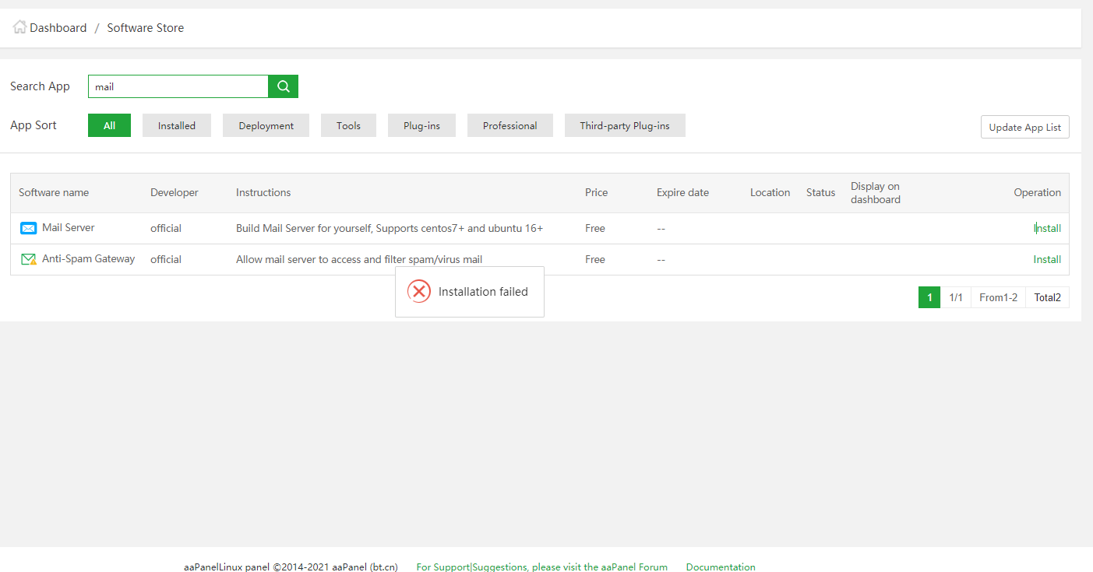Click the Dashboard home icon

click(x=19, y=27)
